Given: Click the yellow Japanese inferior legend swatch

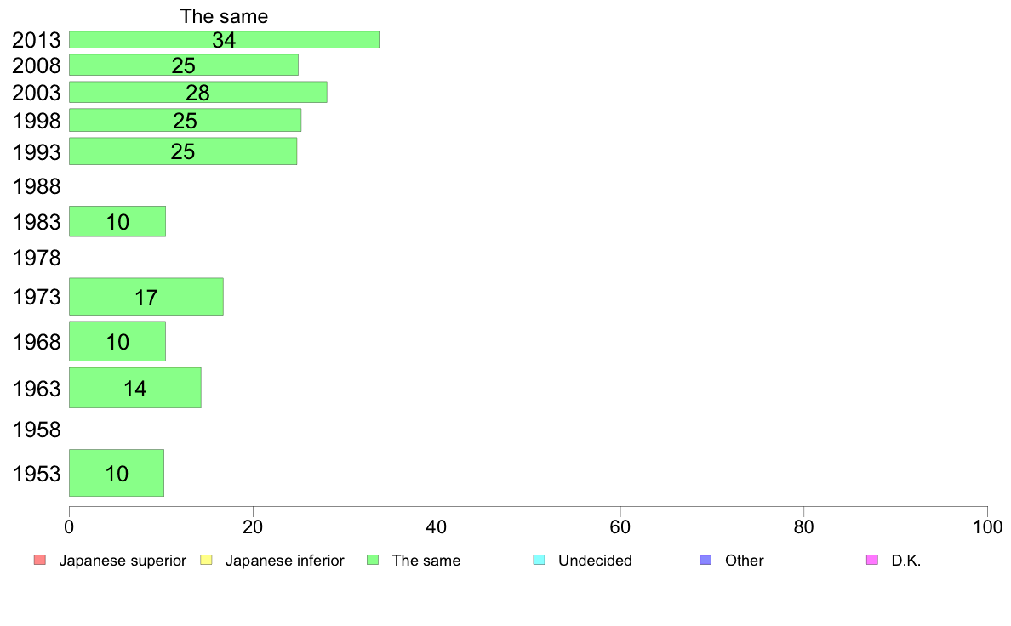Looking at the screenshot, I should 206,560.
